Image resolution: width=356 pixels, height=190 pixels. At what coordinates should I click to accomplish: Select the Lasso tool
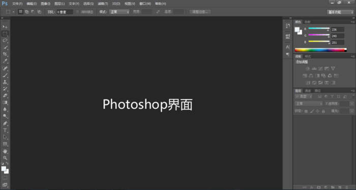coord(5,41)
